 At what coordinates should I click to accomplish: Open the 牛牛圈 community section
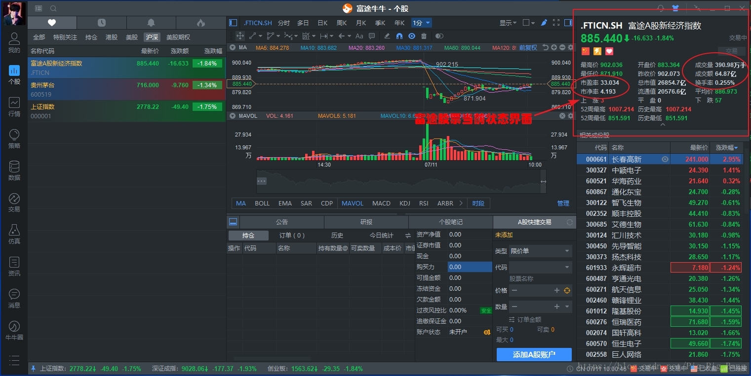(x=14, y=330)
